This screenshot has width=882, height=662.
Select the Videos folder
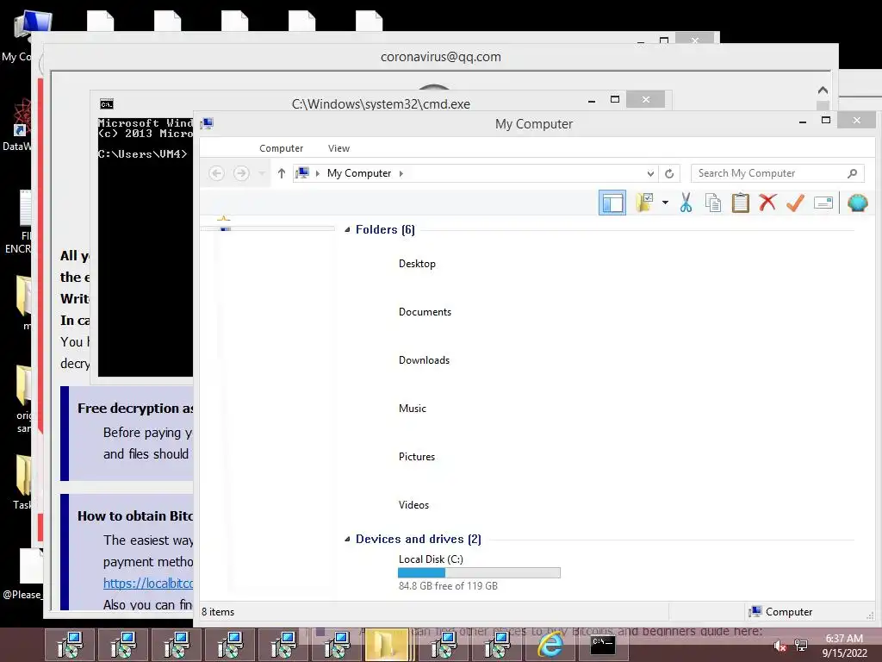click(413, 505)
